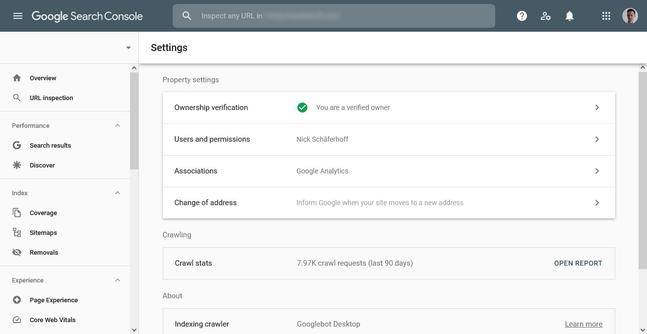This screenshot has width=647, height=334.
Task: Click the Overview home icon
Action: point(17,78)
